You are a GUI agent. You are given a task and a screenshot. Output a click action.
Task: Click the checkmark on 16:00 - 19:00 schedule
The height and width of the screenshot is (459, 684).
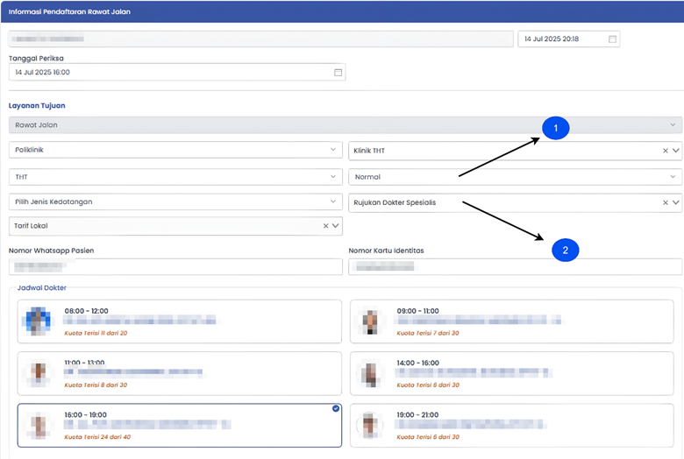coord(335,408)
